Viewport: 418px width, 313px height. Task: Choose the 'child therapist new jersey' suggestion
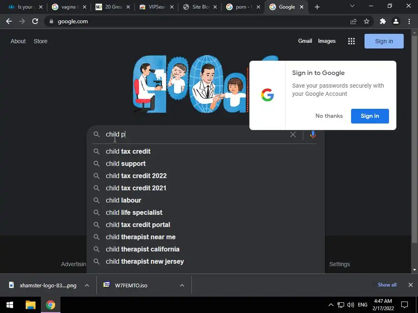(206, 261)
